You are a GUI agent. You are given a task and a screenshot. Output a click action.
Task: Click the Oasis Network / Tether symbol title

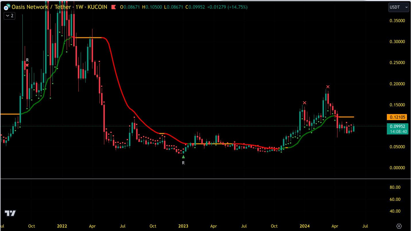41,7
